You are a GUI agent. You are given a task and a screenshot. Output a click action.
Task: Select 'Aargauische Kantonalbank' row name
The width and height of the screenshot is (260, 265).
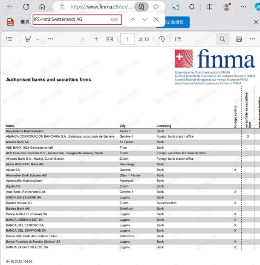pos(25,131)
